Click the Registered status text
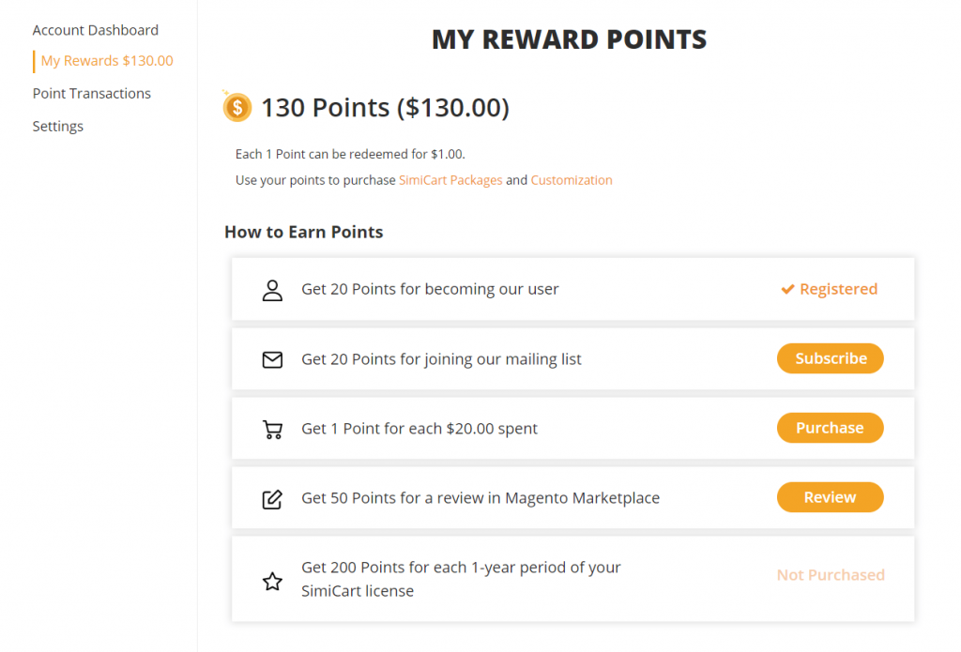The height and width of the screenshot is (652, 961). click(x=838, y=289)
